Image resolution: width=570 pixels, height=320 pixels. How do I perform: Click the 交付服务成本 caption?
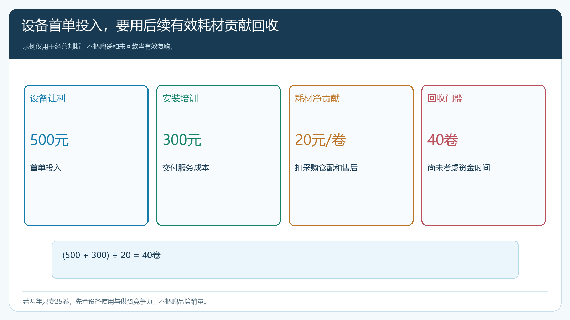coord(186,167)
